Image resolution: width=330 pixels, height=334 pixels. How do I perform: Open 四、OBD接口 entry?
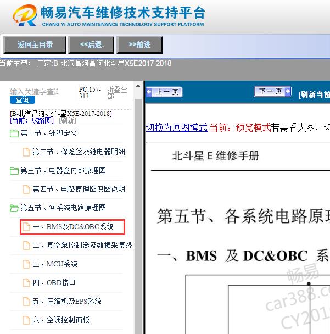(x=54, y=283)
